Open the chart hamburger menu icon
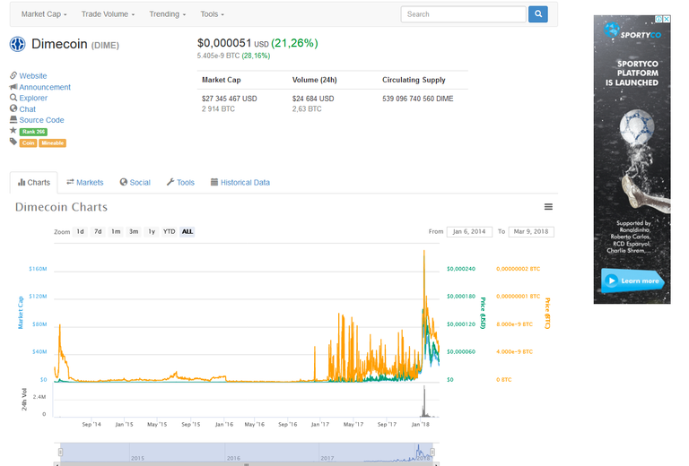This screenshot has height=466, width=689. tap(548, 207)
